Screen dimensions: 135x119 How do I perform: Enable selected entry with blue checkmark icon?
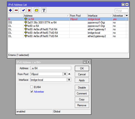pyautogui.click(x=23, y=10)
